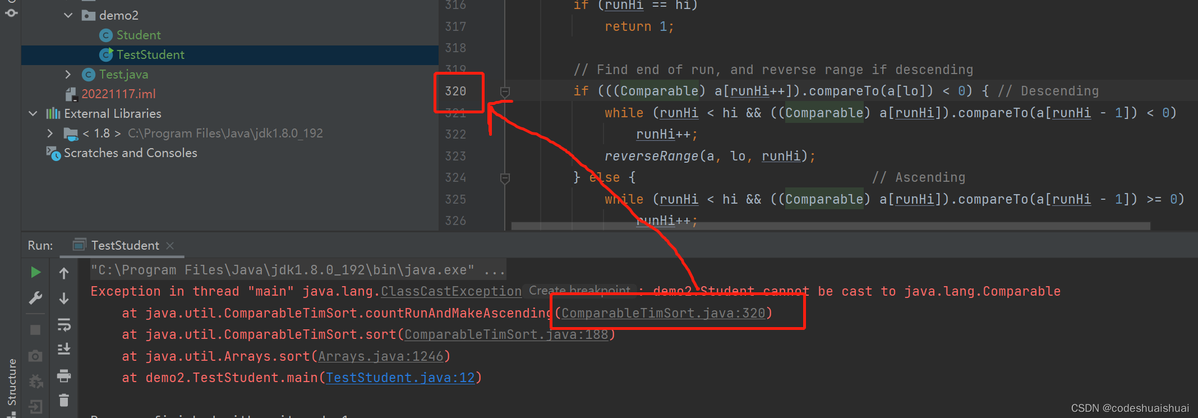Viewport: 1198px width, 418px height.
Task: Click 'runHi++;' on line 322
Action: tap(667, 134)
